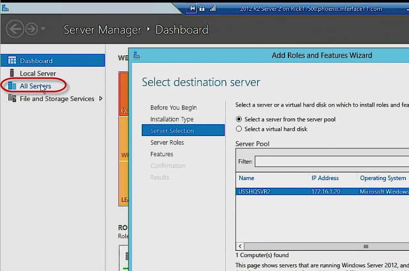Open the navigation history dropdown arrow
Image resolution: width=409 pixels, height=271 pixels.
43,28
